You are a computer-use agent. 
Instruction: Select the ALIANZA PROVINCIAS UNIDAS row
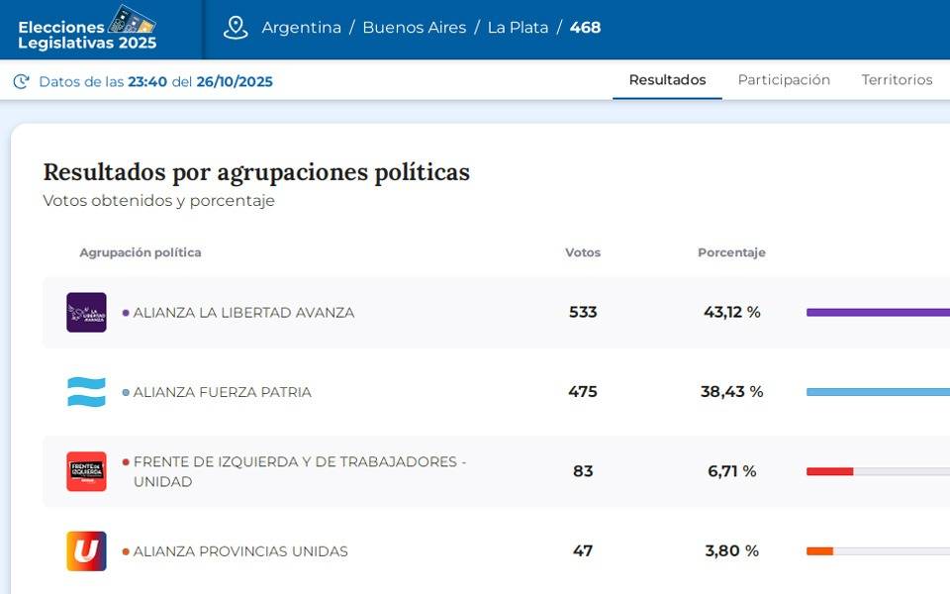pyautogui.click(x=240, y=551)
